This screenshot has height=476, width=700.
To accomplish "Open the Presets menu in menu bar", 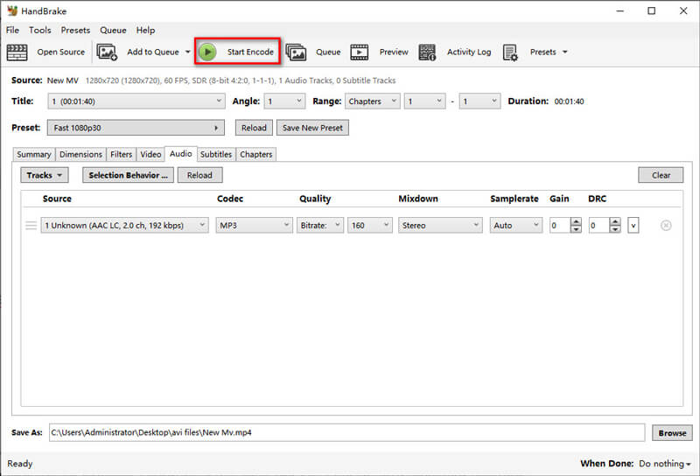I will pyautogui.click(x=75, y=30).
